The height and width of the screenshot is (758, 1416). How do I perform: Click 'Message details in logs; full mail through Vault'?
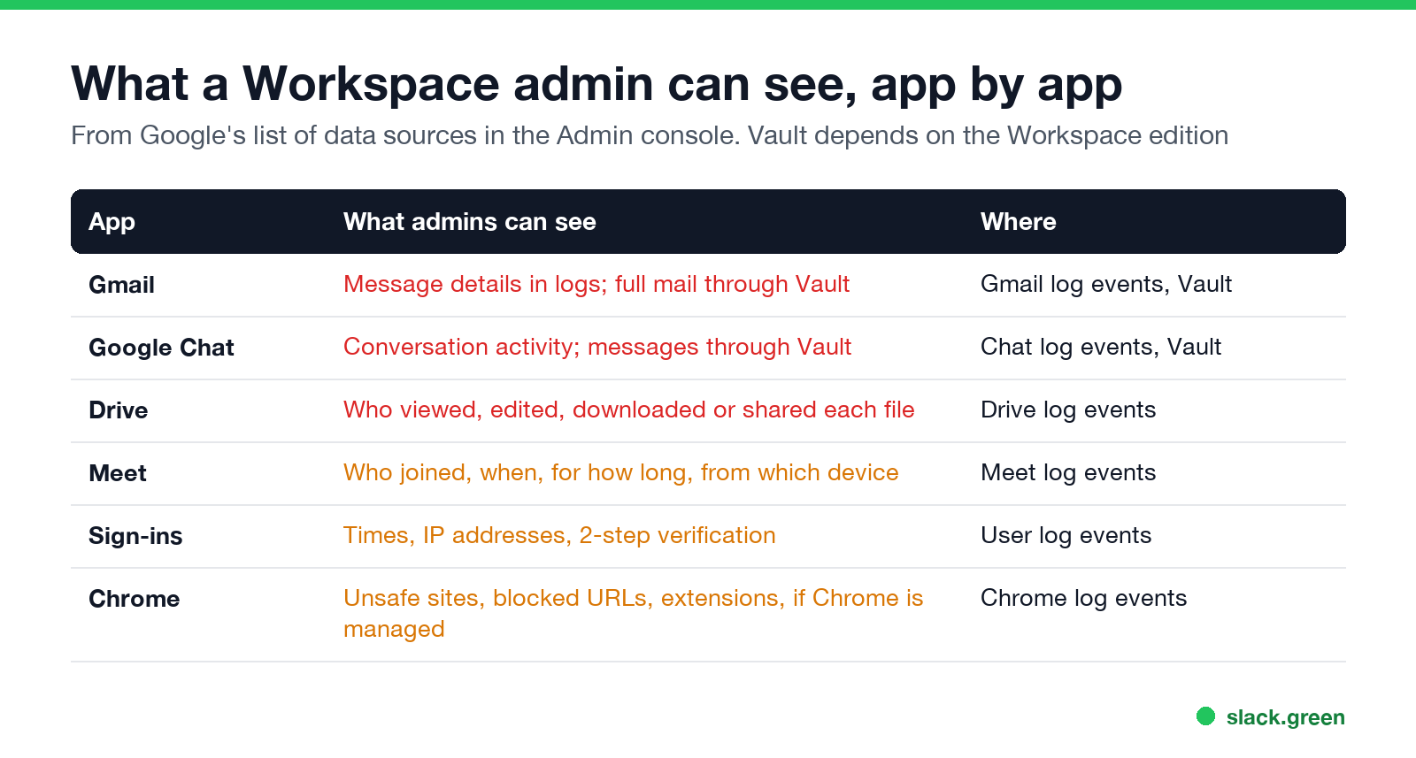(596, 284)
